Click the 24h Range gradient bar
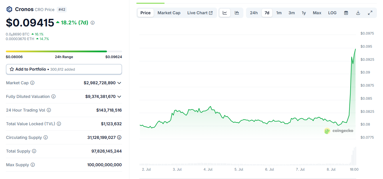Image resolution: width=383 pixels, height=179 pixels. 64,51
